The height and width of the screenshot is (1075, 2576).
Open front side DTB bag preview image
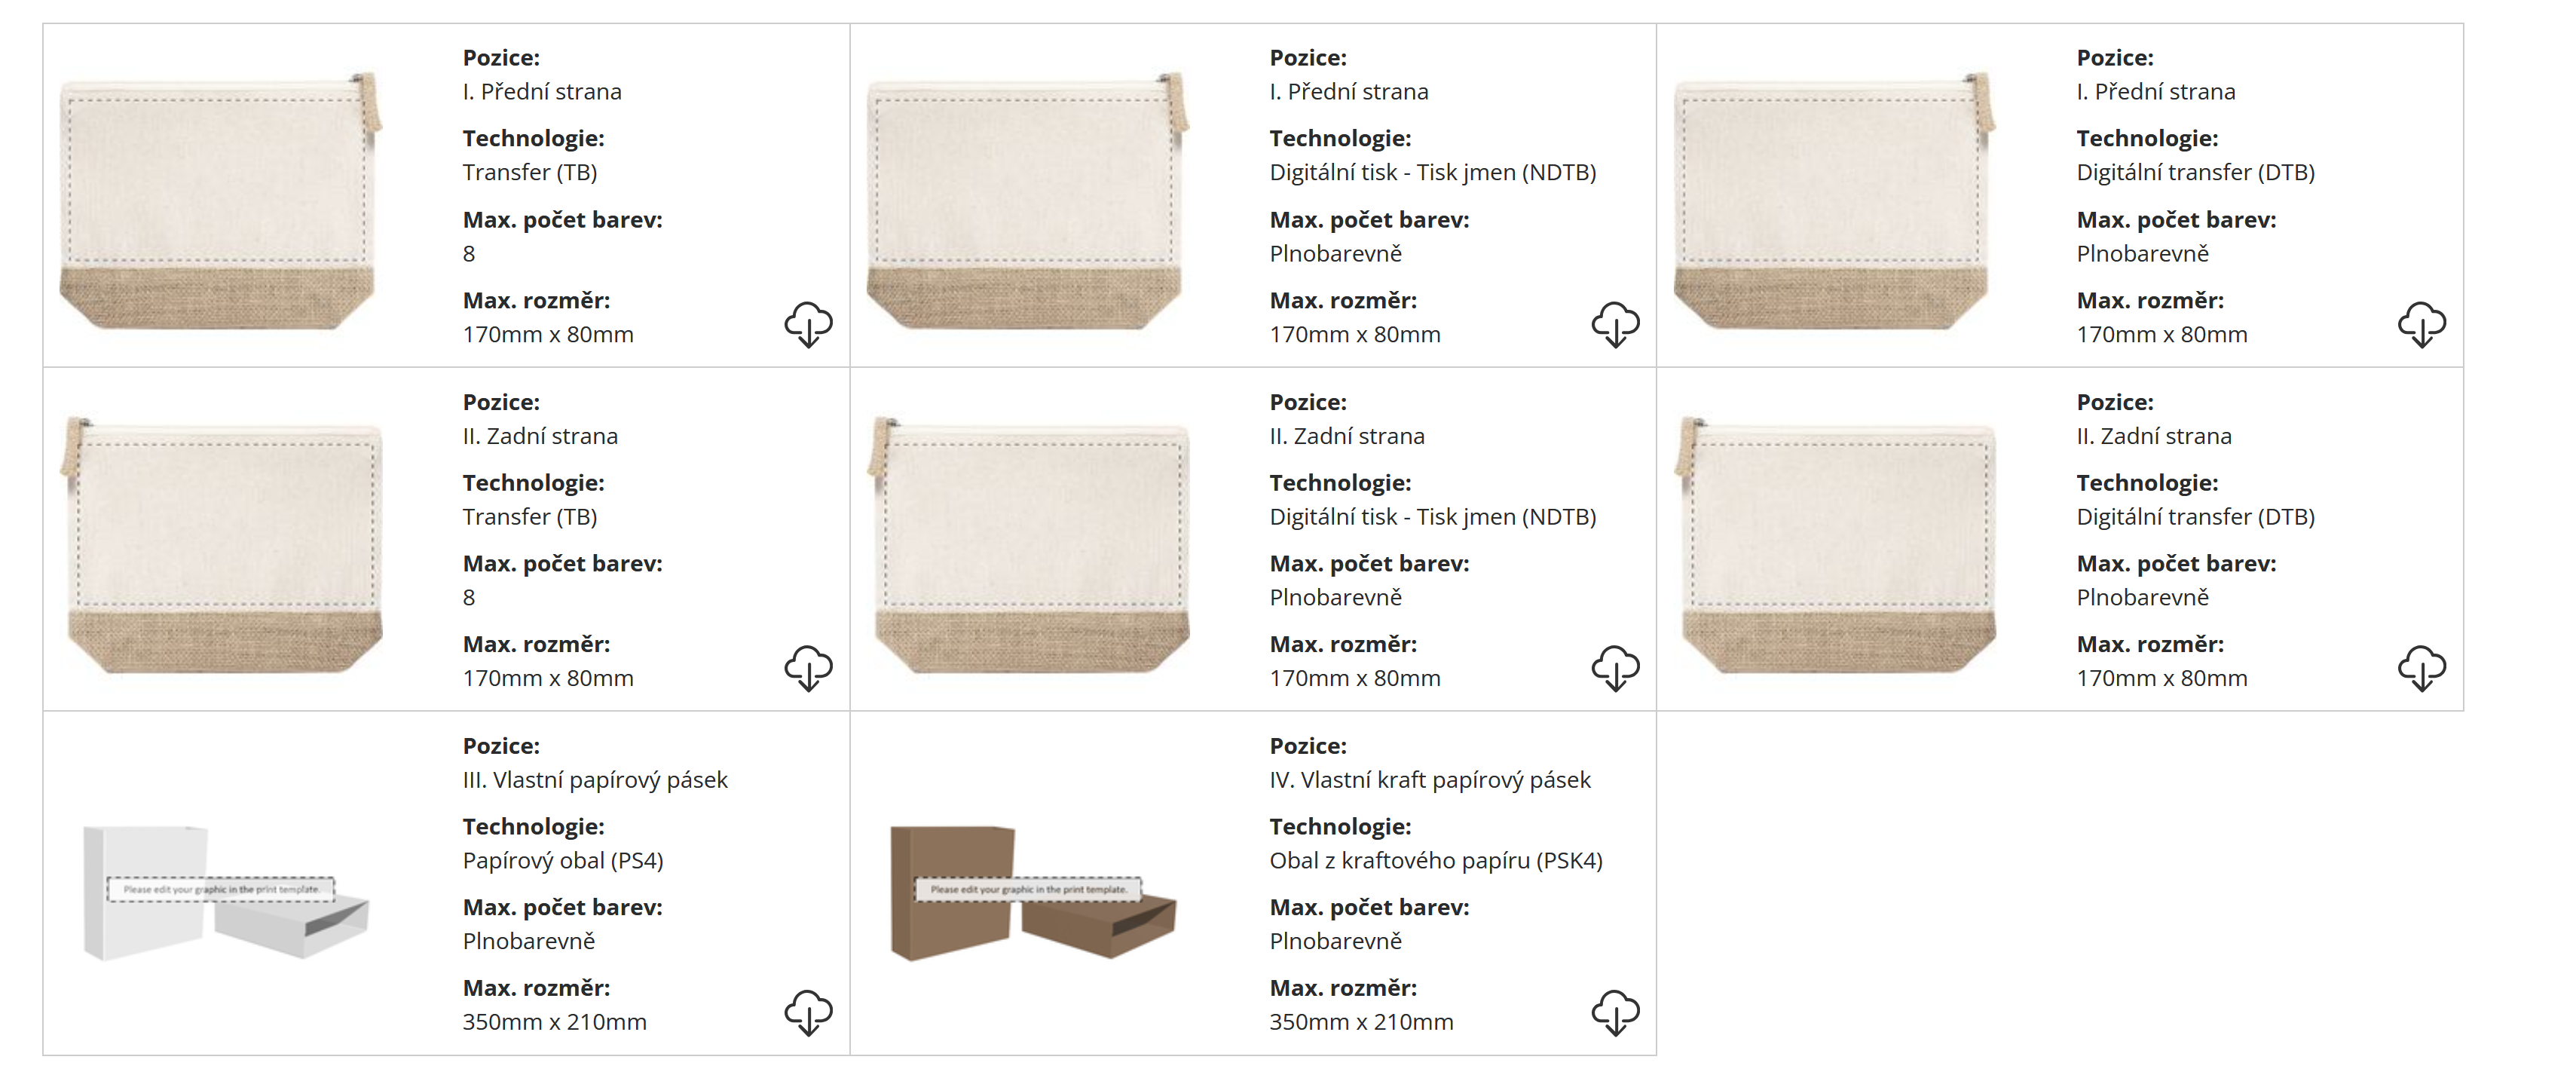[x=1834, y=200]
